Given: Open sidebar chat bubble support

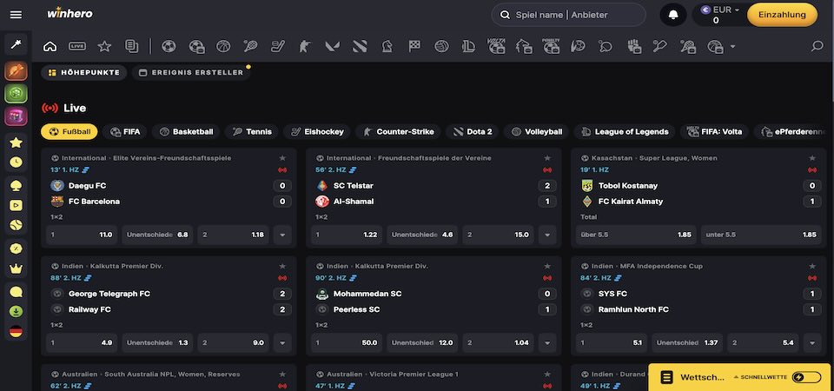Looking at the screenshot, I should coord(16,292).
